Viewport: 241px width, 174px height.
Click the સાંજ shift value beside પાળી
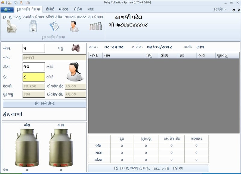click(200, 47)
